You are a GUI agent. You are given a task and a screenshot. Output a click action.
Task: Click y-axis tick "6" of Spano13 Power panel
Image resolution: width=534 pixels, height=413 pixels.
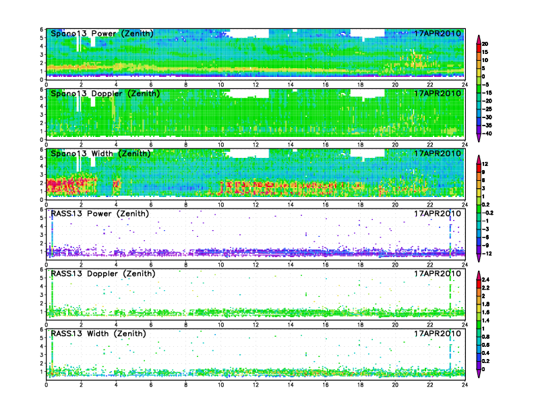(x=42, y=29)
